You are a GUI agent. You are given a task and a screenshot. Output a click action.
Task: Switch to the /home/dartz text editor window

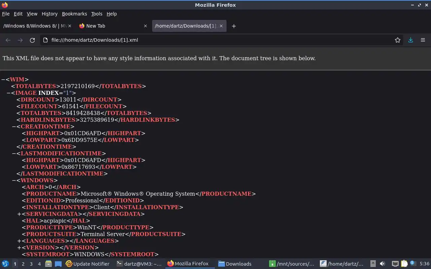(342, 264)
